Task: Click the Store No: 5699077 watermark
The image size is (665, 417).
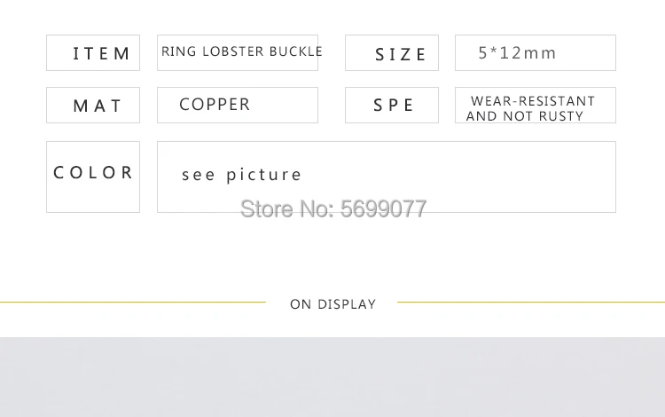Action: pyautogui.click(x=333, y=208)
